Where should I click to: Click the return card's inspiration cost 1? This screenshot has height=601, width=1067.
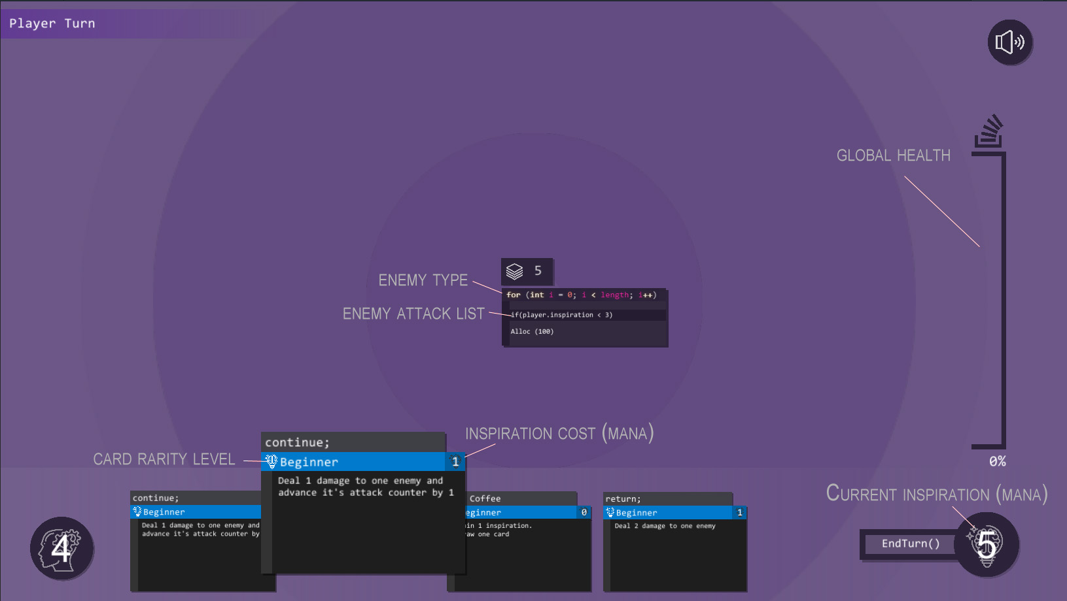740,513
